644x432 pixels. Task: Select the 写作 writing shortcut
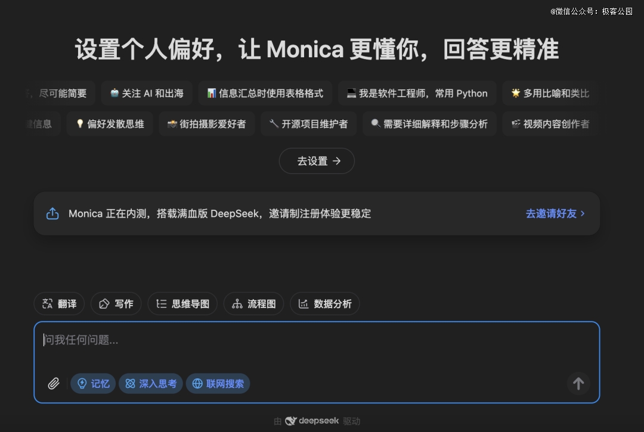click(116, 303)
